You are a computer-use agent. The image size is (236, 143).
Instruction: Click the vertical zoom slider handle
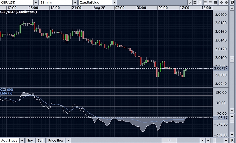point(232,122)
